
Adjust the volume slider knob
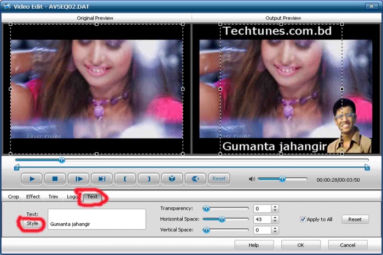[x=282, y=179]
